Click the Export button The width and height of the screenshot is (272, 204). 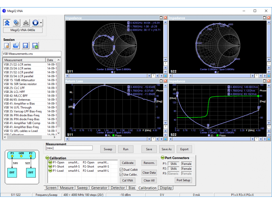pos(184,149)
